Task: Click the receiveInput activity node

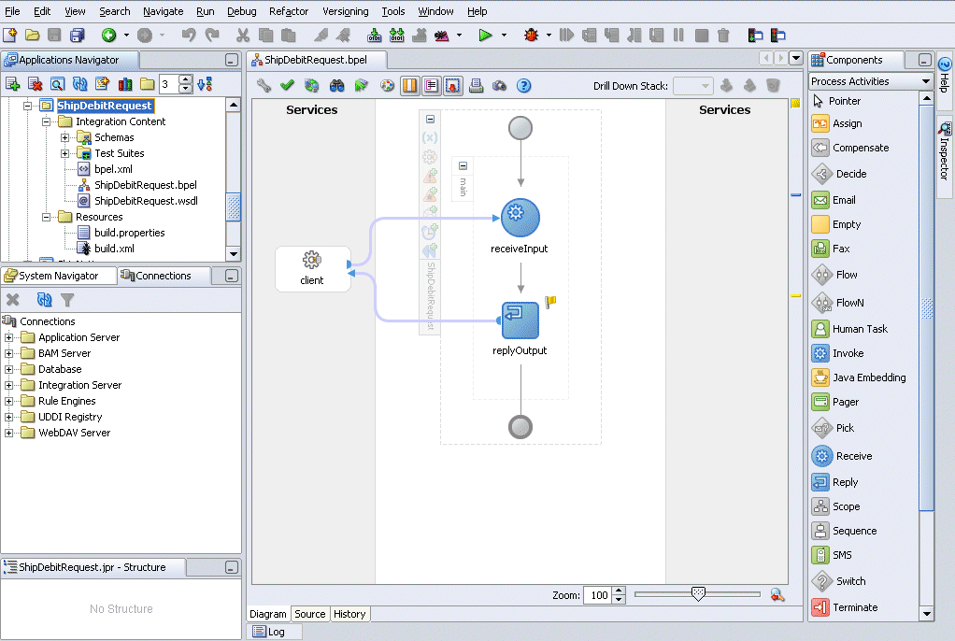Action: pos(520,218)
